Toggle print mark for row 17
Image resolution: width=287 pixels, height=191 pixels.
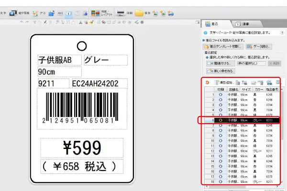click(x=221, y=177)
